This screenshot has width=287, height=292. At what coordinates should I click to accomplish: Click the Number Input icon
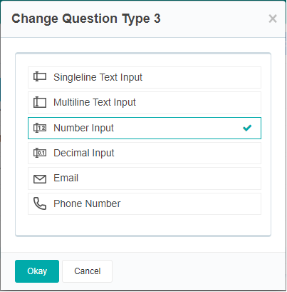[x=40, y=128]
